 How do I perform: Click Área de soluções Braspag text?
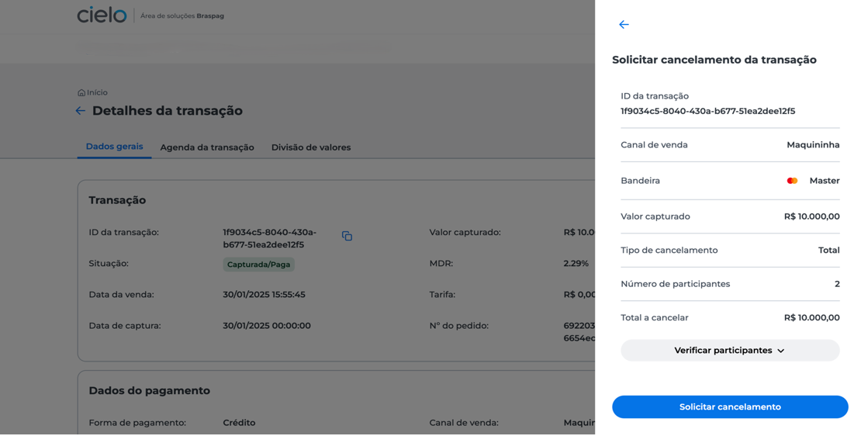[182, 16]
